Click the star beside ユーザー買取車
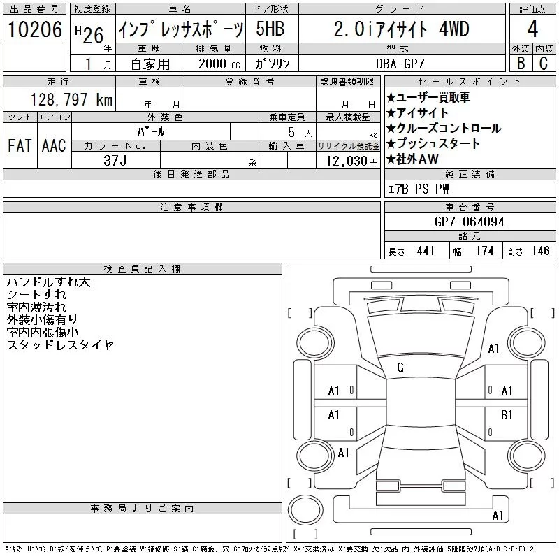 [391, 98]
